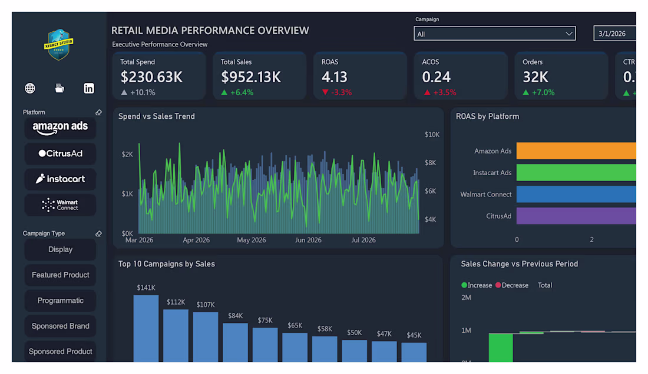Click the green up arrow beside +6.4%
Image resolution: width=648 pixels, height=374 pixels.
click(x=224, y=92)
